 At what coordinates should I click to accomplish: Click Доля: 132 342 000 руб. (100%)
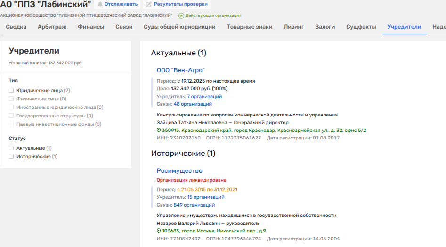pos(192,89)
